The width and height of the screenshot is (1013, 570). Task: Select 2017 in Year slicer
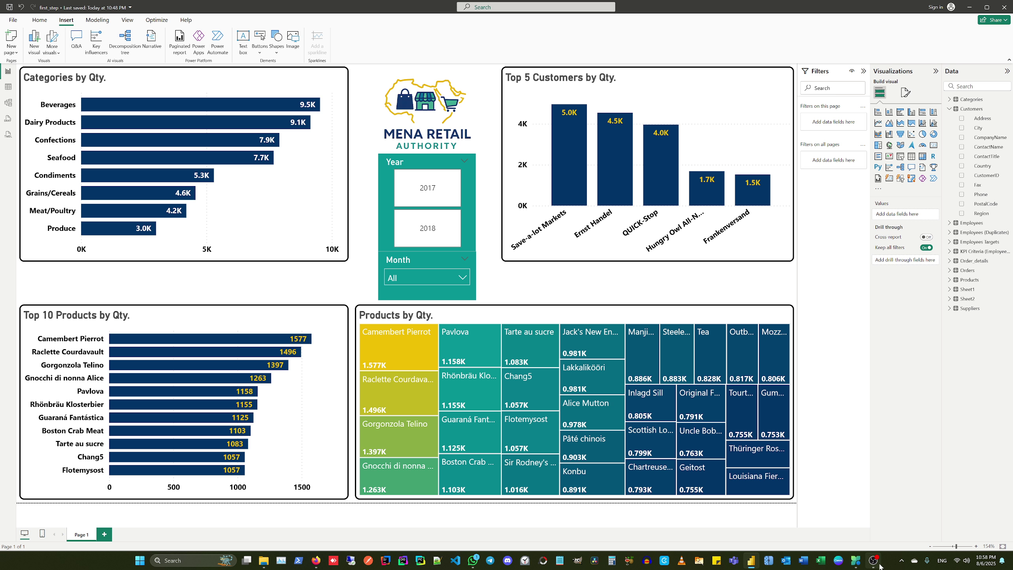click(x=427, y=188)
